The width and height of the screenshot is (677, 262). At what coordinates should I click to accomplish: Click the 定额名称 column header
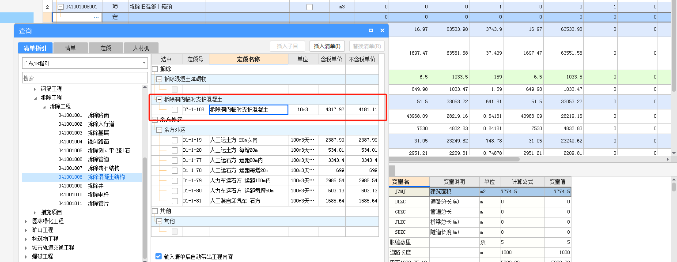pyautogui.click(x=248, y=59)
